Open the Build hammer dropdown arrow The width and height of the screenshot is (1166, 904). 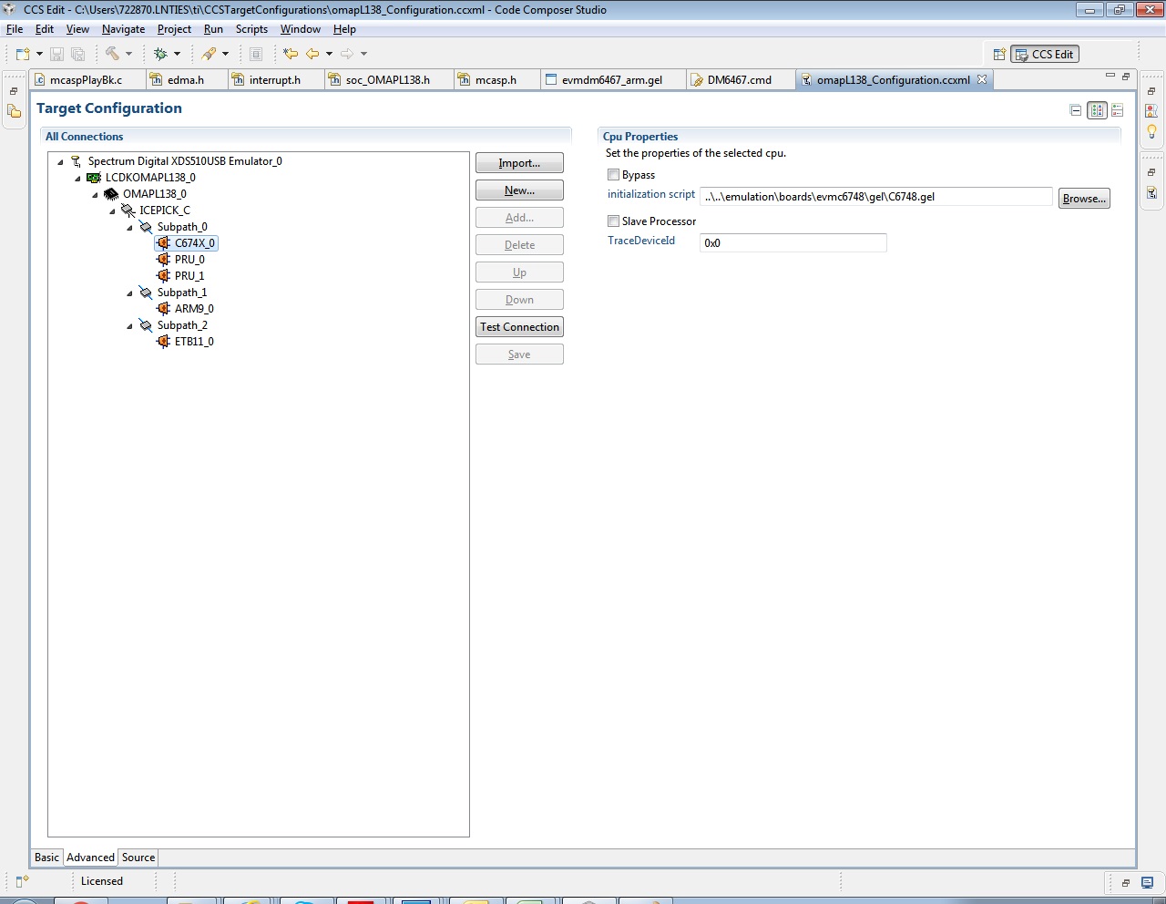128,54
